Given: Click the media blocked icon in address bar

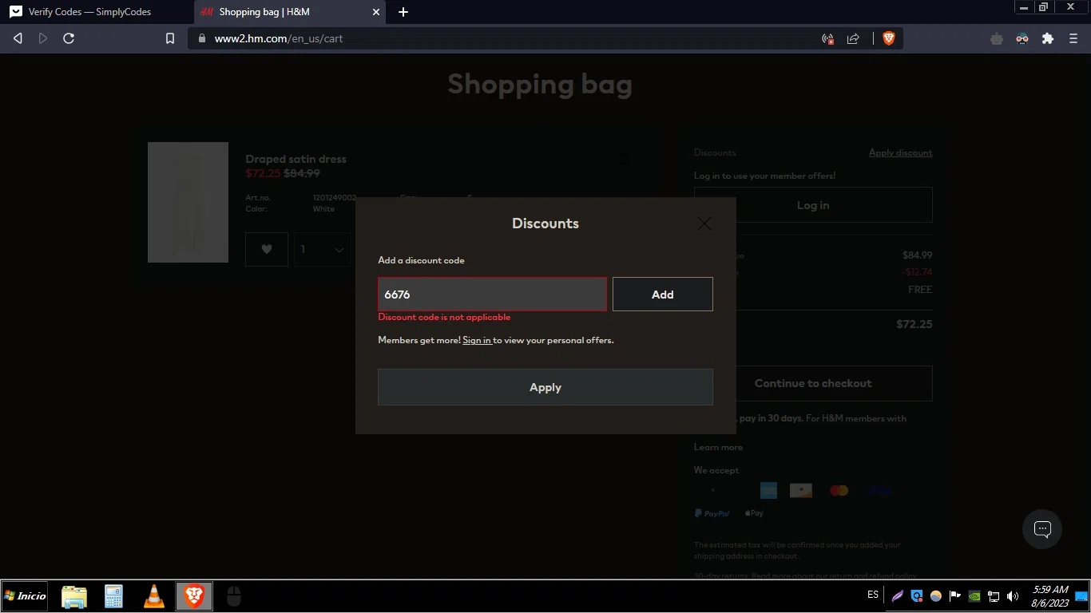Looking at the screenshot, I should 827,38.
